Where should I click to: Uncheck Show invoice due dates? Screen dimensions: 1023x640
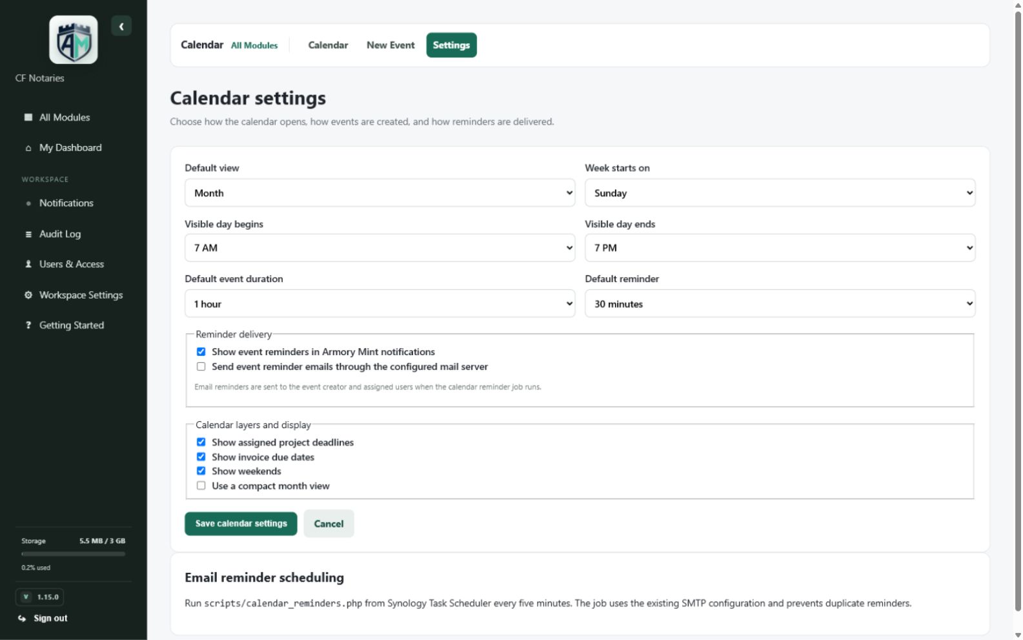tap(201, 457)
